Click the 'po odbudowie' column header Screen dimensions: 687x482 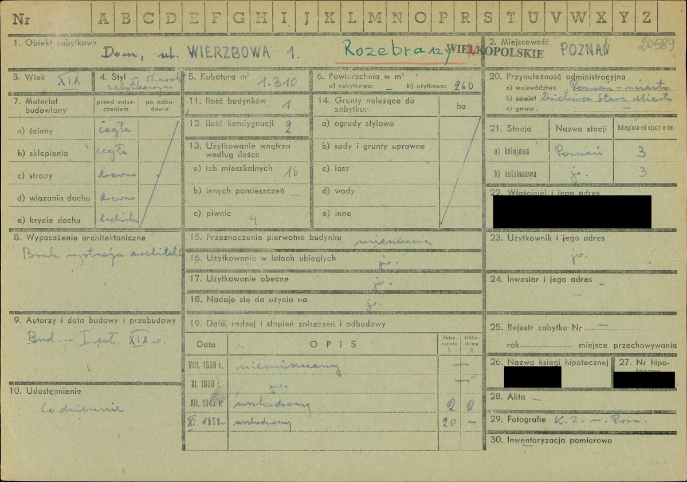159,105
